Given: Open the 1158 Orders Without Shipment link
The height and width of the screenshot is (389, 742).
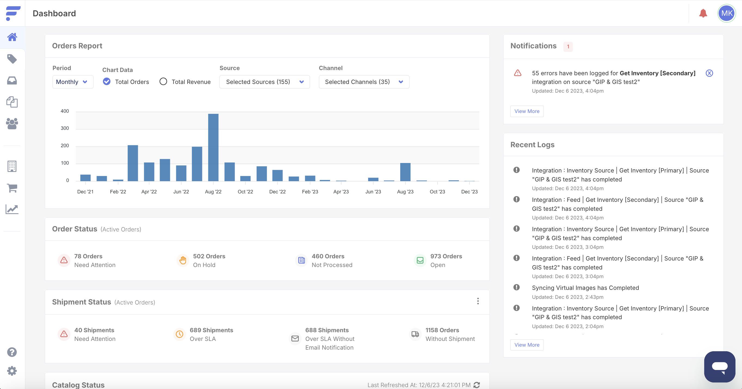Looking at the screenshot, I should coord(450,334).
